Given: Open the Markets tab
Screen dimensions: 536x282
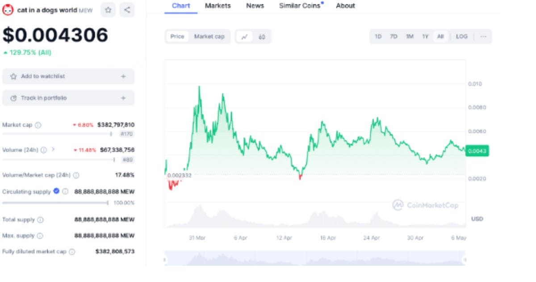Looking at the screenshot, I should pyautogui.click(x=218, y=6).
